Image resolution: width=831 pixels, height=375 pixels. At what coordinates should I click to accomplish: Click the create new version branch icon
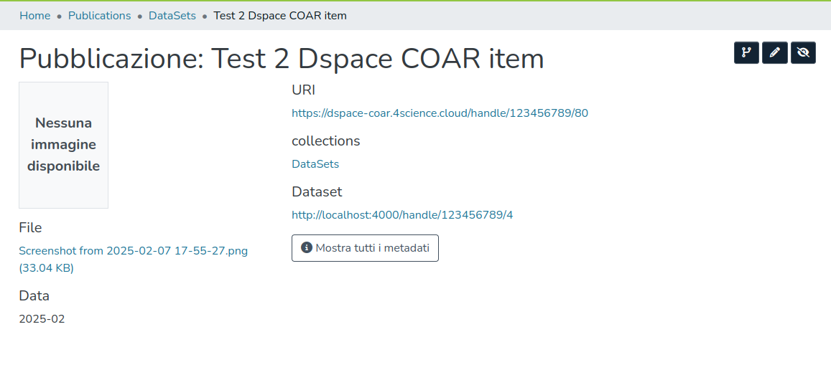pos(746,53)
